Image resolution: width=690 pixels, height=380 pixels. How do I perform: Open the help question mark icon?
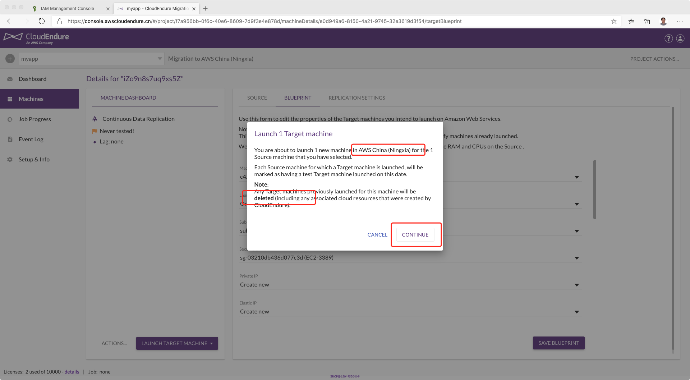(x=668, y=38)
